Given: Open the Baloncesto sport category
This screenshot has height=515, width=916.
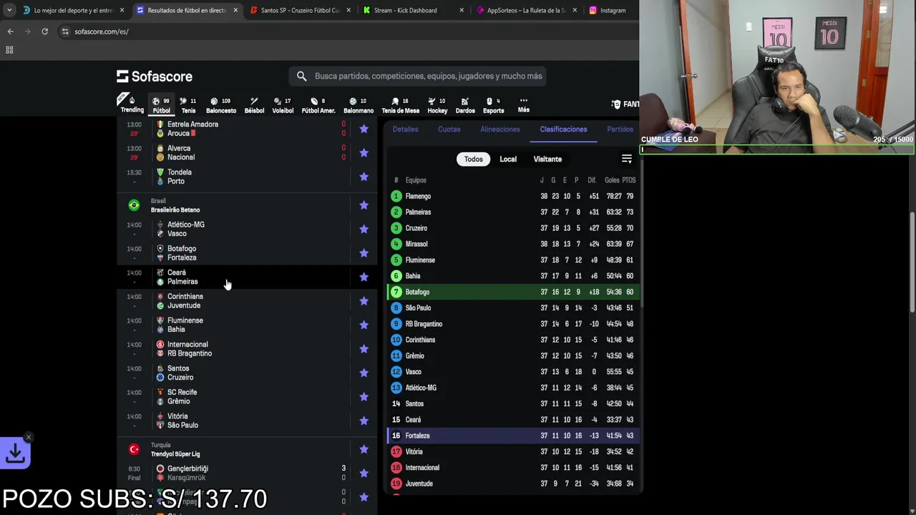Looking at the screenshot, I should coord(221,105).
